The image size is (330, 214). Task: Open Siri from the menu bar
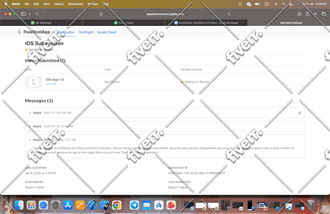297,4
